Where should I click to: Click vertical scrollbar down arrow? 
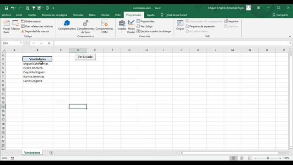(x=291, y=148)
